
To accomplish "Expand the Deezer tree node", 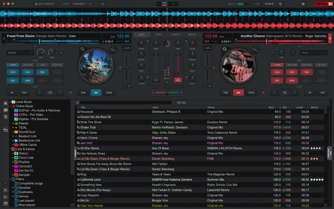I will point(13,123).
